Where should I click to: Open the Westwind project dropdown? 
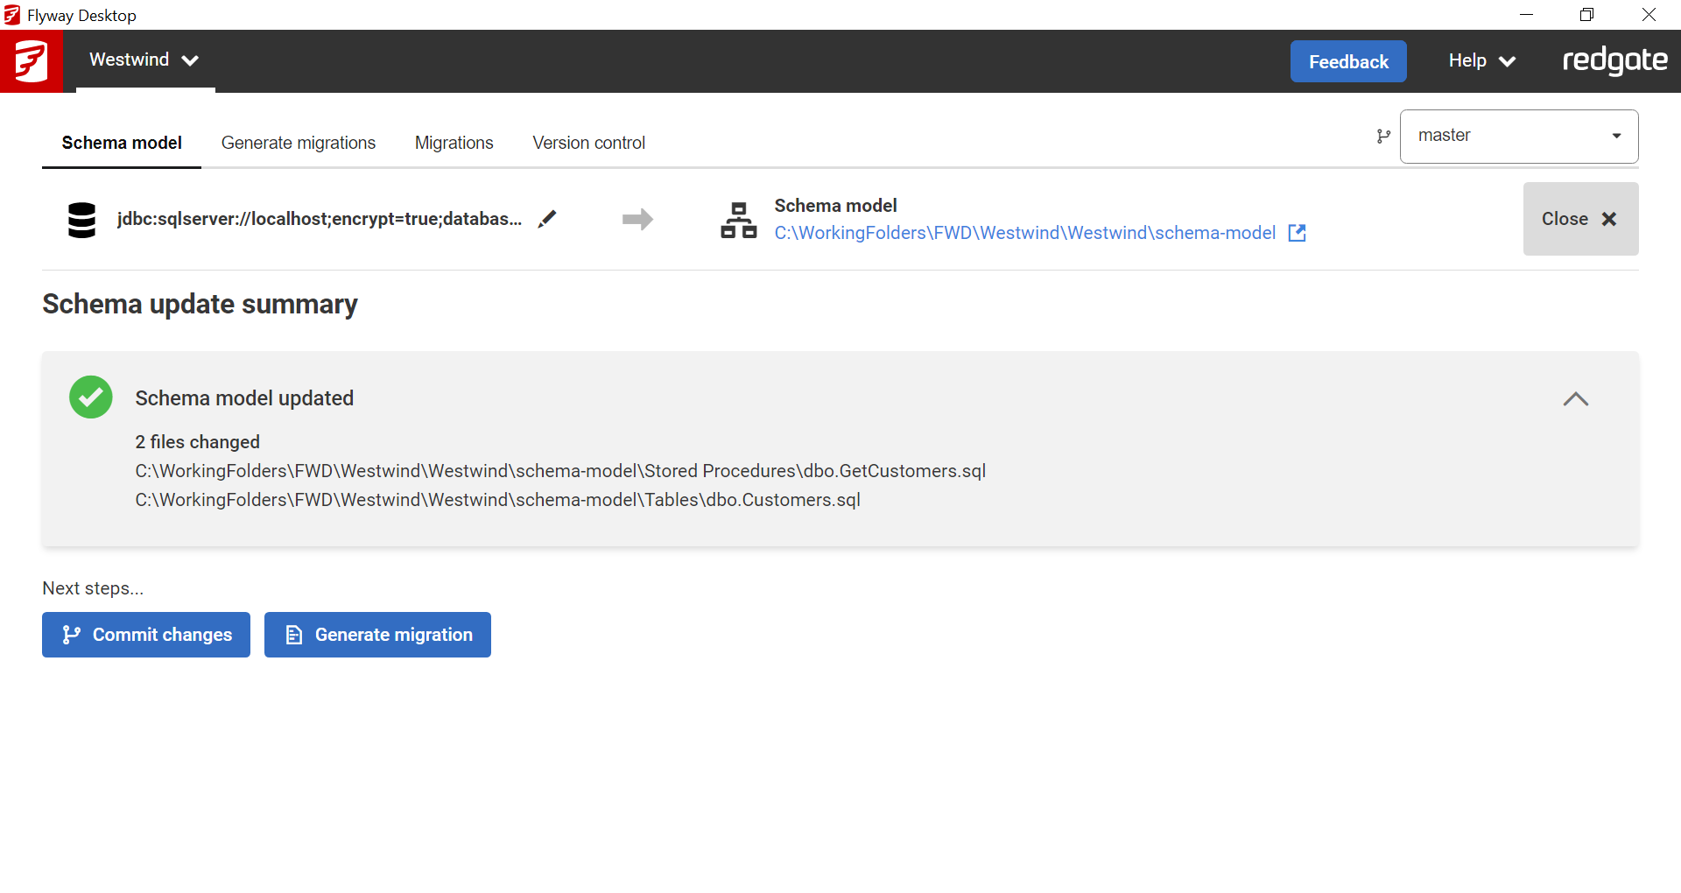tap(144, 60)
